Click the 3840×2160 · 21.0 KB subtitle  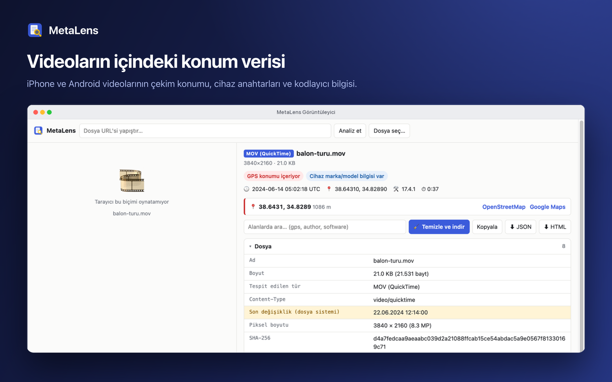(x=270, y=163)
